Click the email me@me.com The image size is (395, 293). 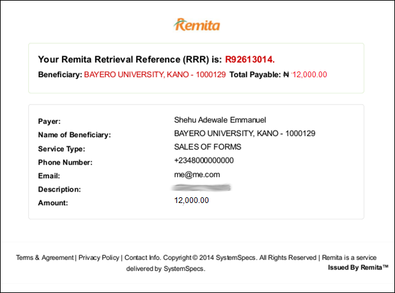(197, 174)
